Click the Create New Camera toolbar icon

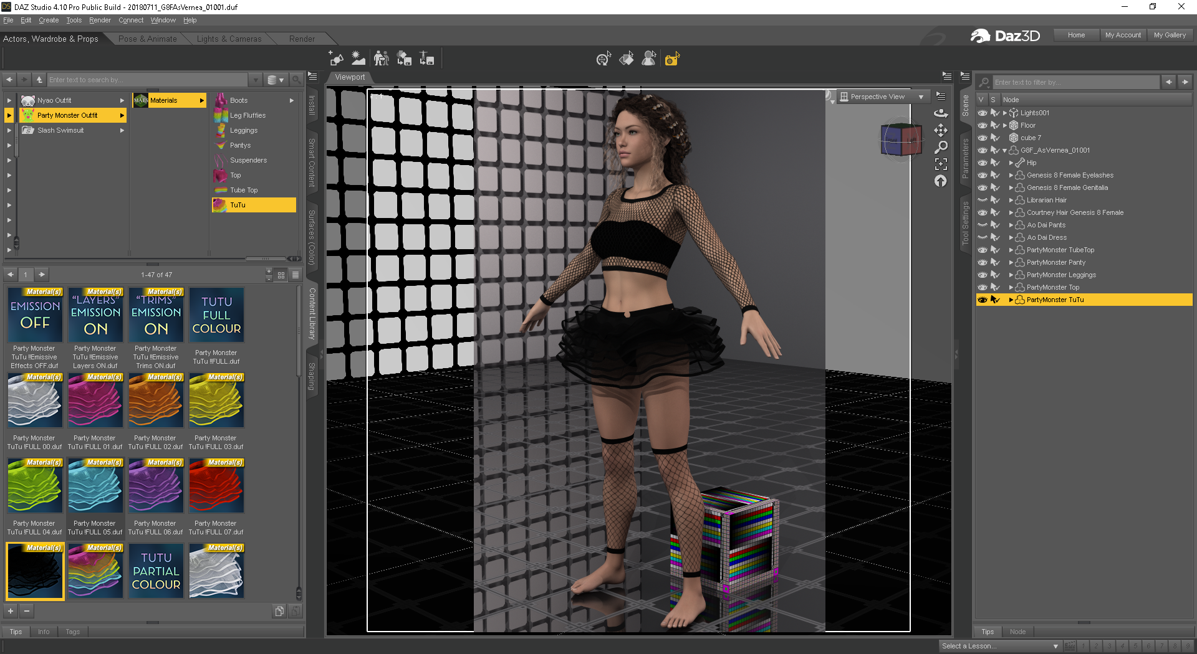[x=336, y=59]
